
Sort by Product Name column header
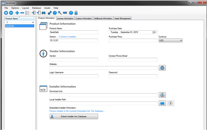(x=19, y=18)
